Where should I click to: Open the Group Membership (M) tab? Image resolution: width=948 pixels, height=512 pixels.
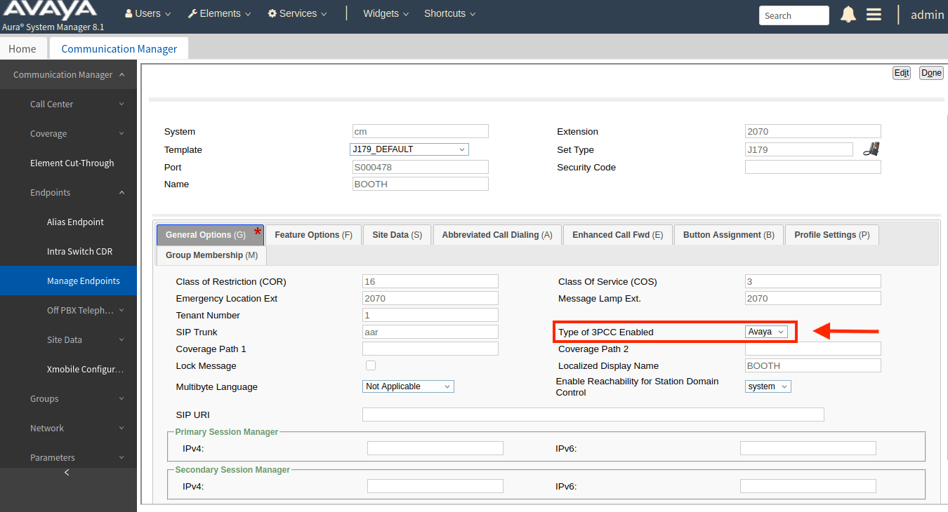coord(211,255)
